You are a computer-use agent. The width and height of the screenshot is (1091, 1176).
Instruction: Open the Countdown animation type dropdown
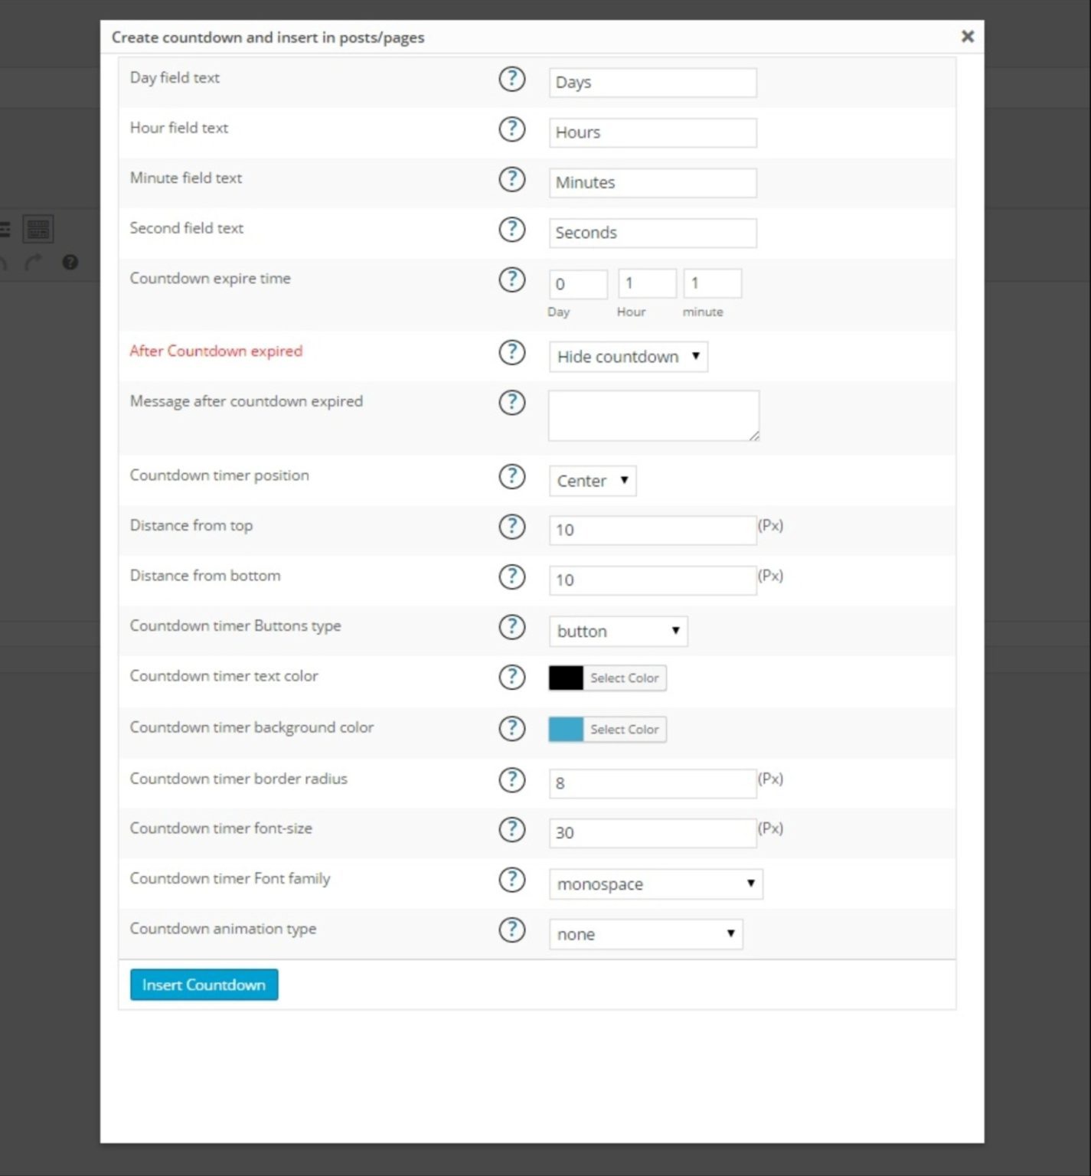click(x=645, y=934)
